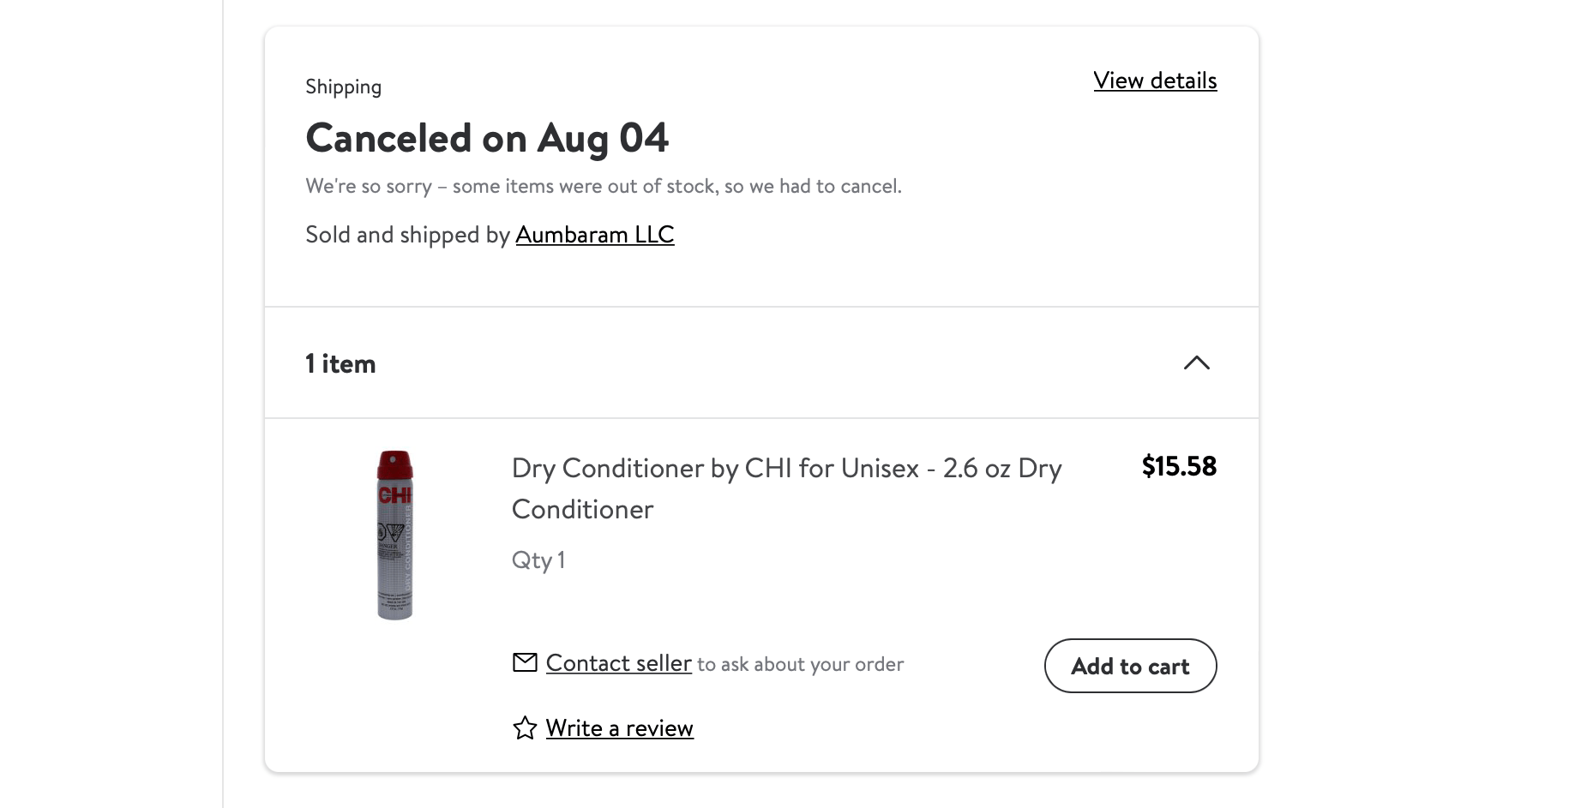Click the $15.58 price label
The height and width of the screenshot is (808, 1581).
click(x=1179, y=466)
